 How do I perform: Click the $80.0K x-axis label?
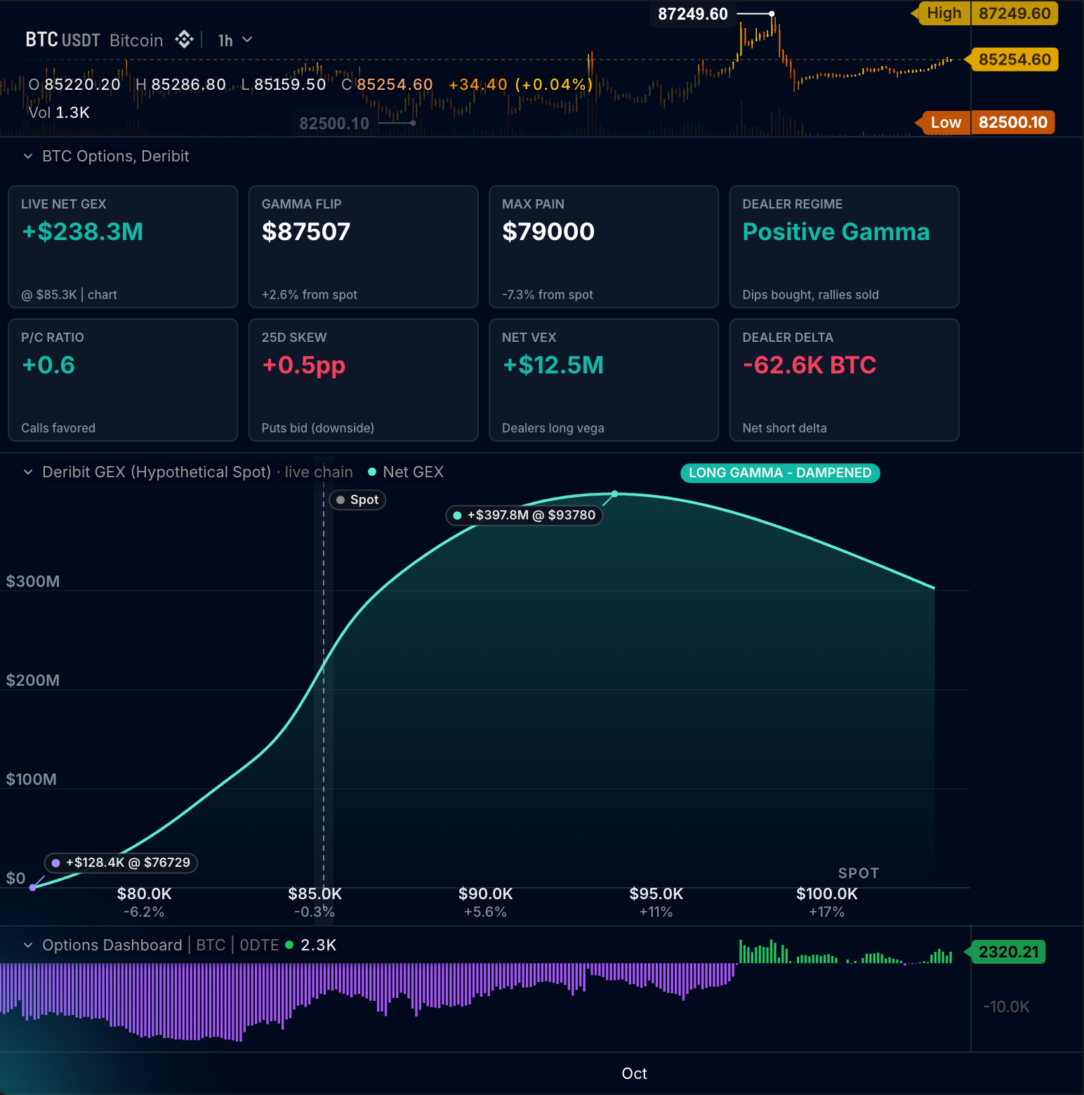click(x=144, y=894)
